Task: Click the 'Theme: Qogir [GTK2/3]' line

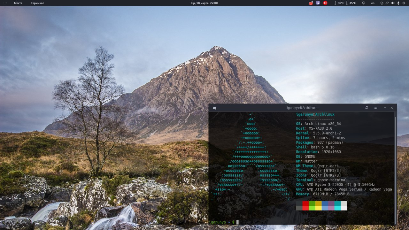Action: coord(319,171)
